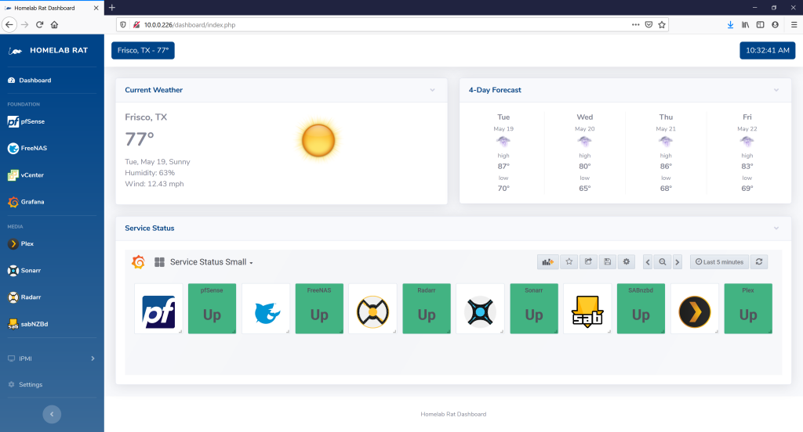The height and width of the screenshot is (432, 803).
Task: Click the Frisco, TX - 77° button
Action: point(143,51)
